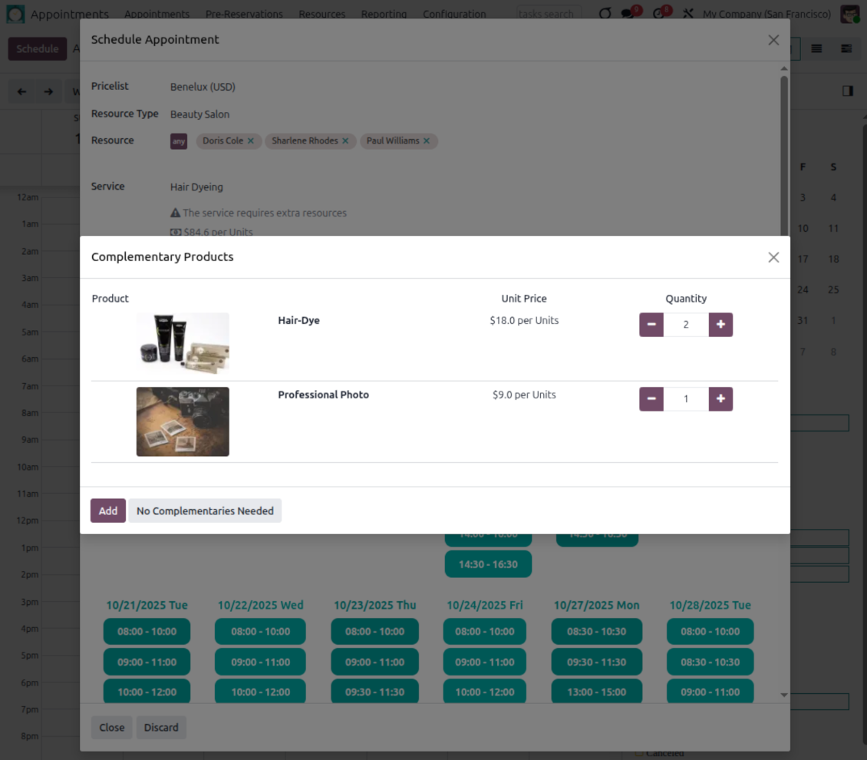Open the Hair-Dye product image
Viewport: 867px width, 760px height.
click(x=183, y=343)
